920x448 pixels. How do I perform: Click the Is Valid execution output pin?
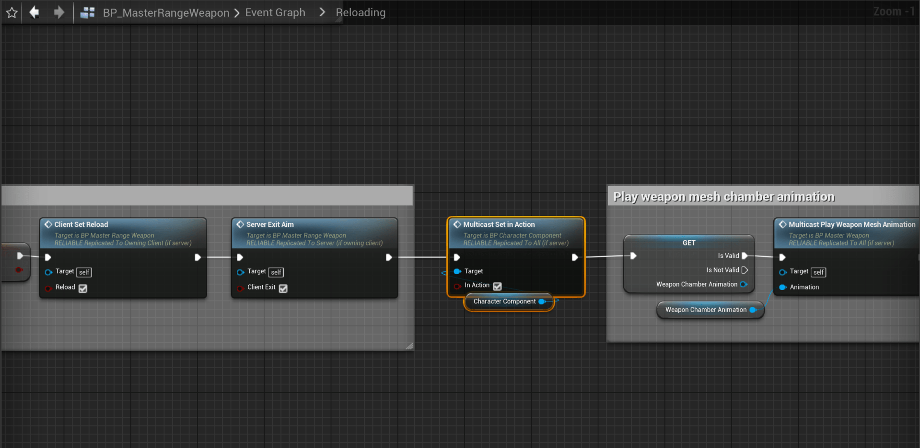tap(745, 256)
